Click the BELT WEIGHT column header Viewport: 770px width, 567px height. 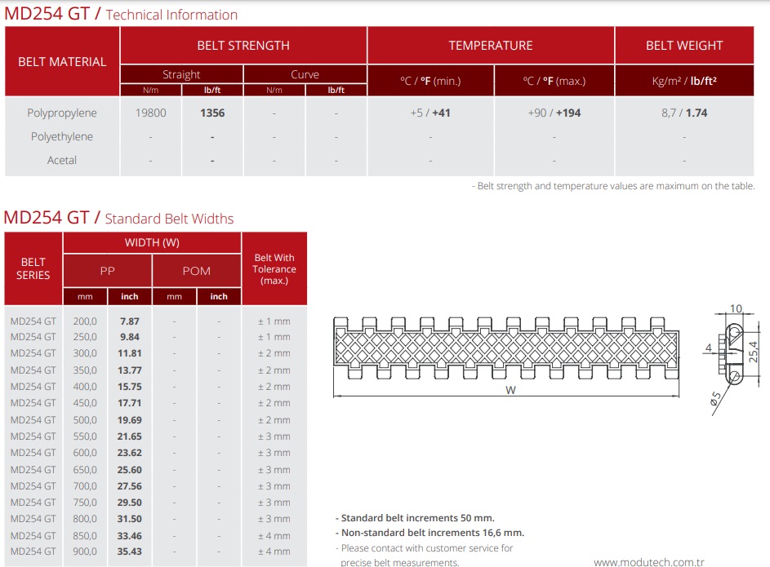[684, 46]
